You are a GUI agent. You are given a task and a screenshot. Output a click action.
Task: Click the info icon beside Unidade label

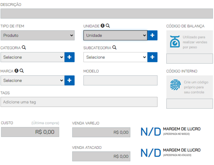pos(102,26)
